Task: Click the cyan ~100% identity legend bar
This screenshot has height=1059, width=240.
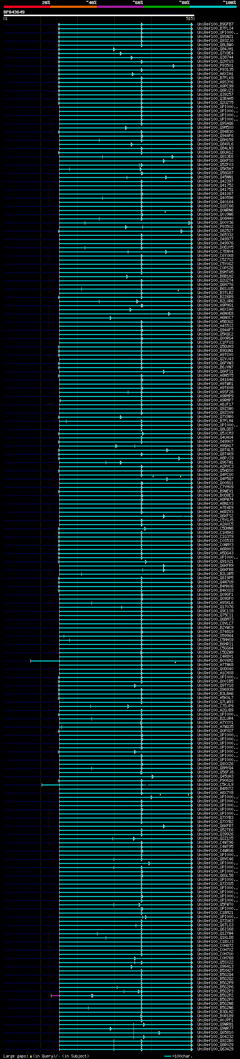Action: (213, 7)
